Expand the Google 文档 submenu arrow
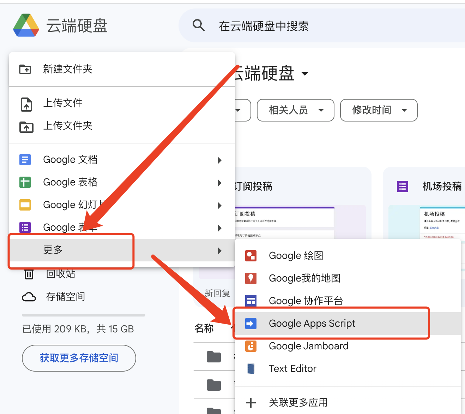The width and height of the screenshot is (465, 414). [220, 160]
